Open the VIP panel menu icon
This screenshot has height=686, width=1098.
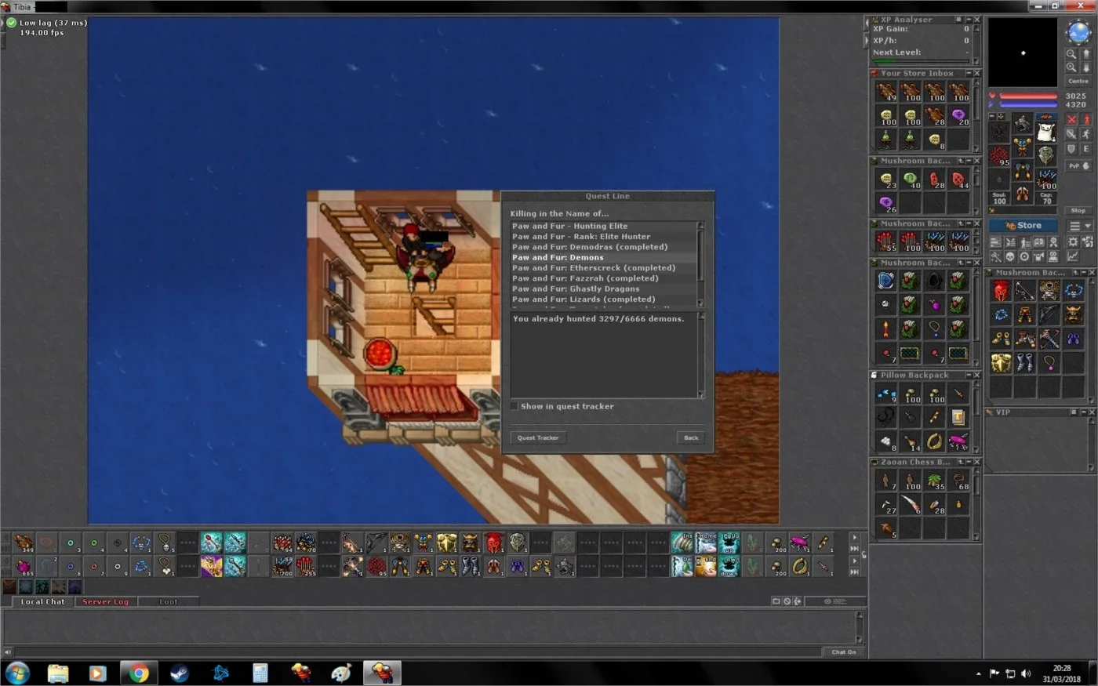pos(1074,412)
